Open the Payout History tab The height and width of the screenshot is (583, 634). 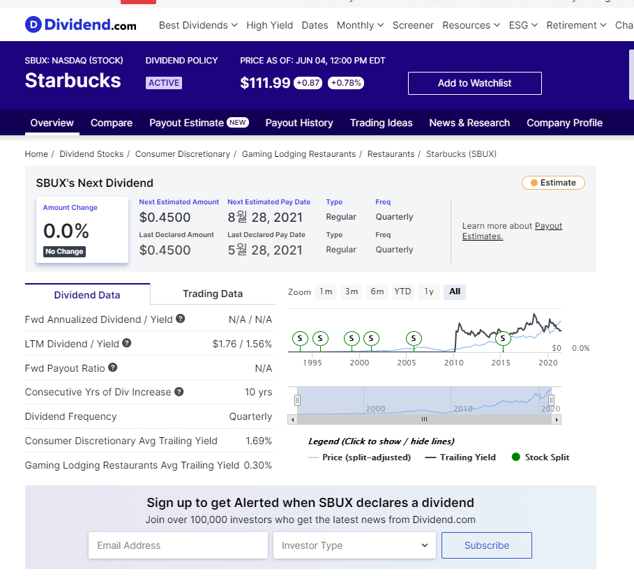[299, 123]
